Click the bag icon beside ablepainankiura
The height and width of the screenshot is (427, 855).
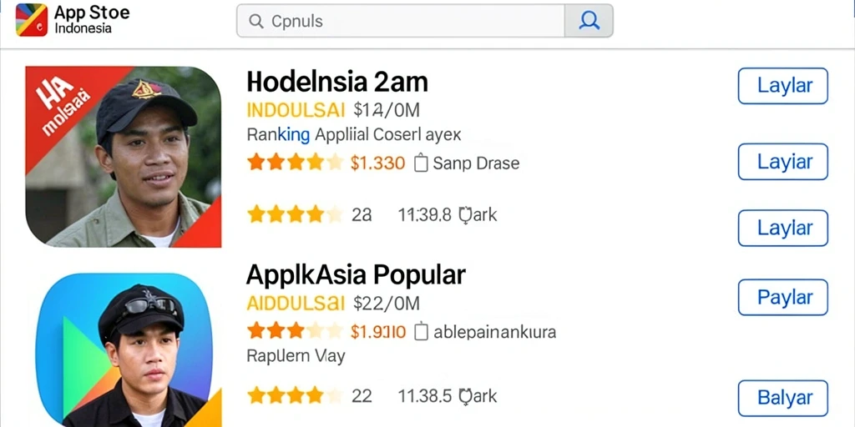(x=421, y=332)
